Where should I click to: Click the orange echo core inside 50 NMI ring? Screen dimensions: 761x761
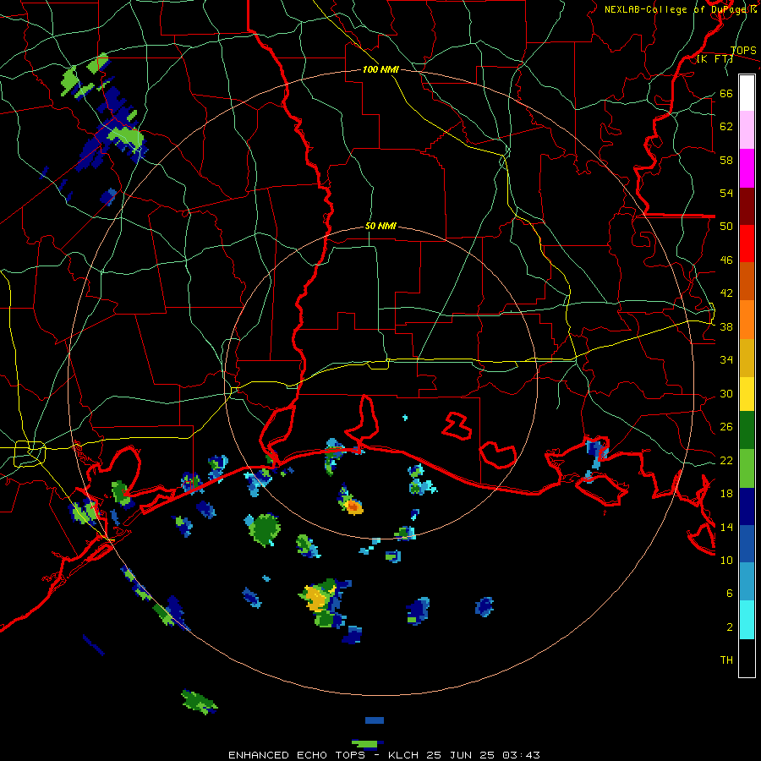click(353, 507)
